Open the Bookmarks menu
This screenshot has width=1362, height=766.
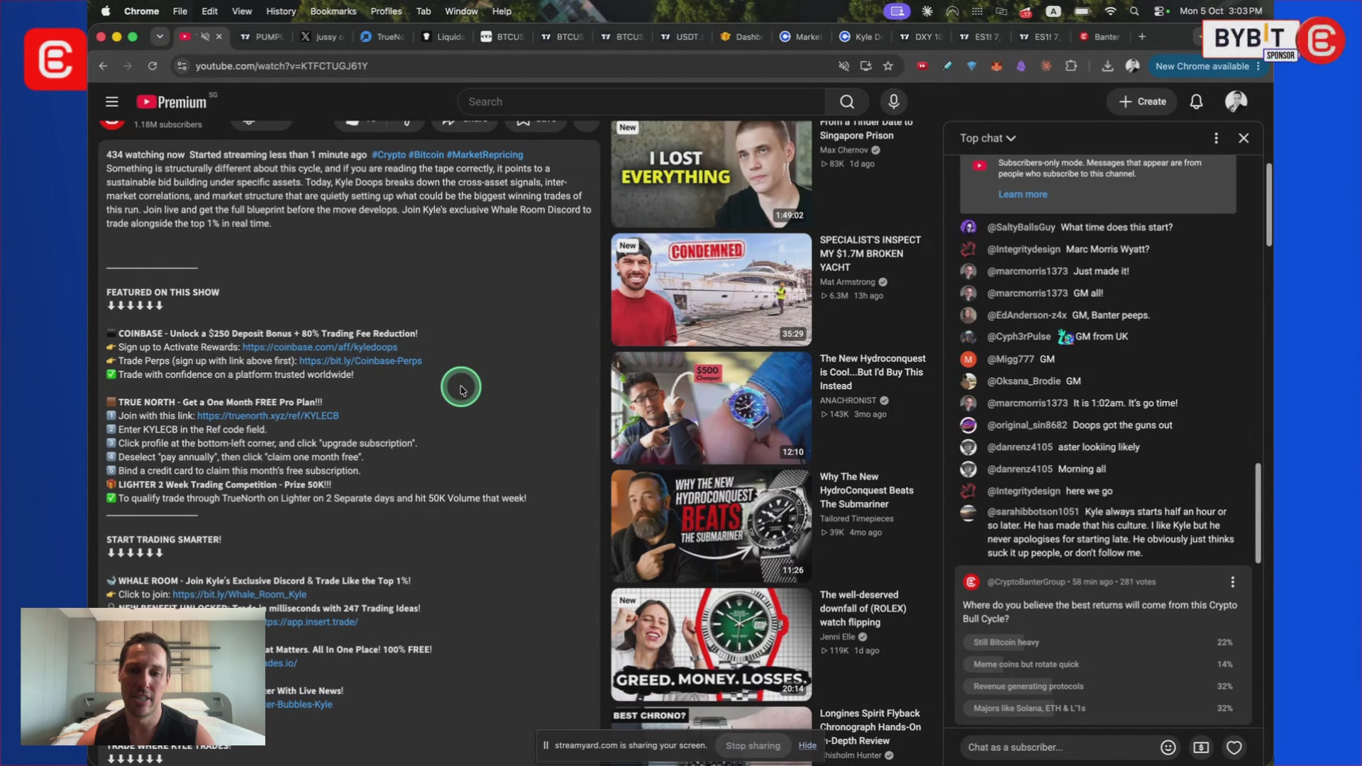[333, 11]
